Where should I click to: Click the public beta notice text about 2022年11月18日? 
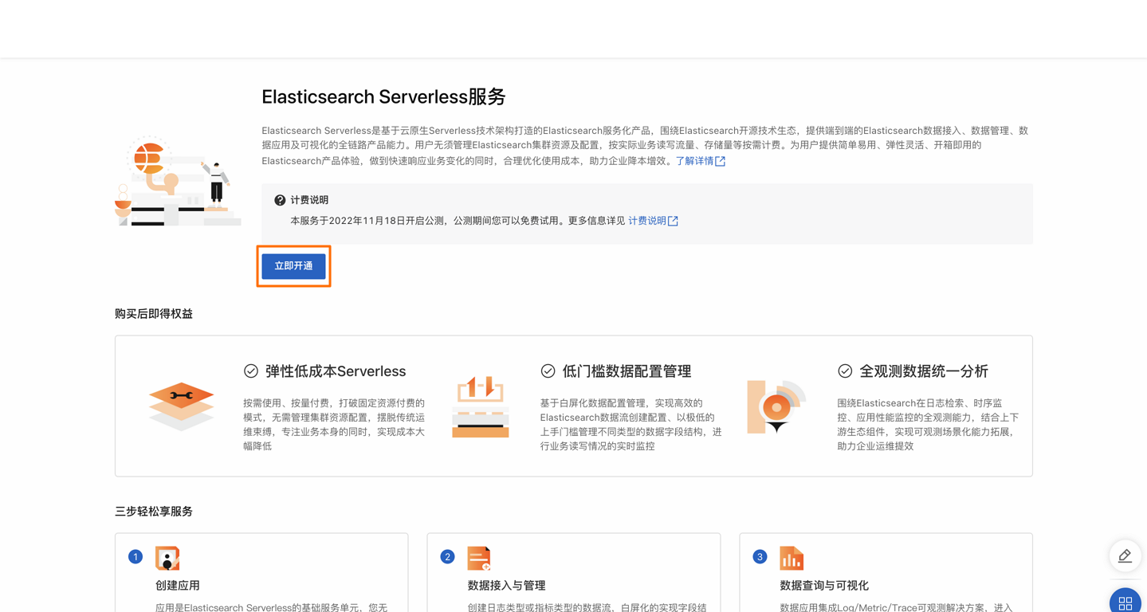coord(458,221)
